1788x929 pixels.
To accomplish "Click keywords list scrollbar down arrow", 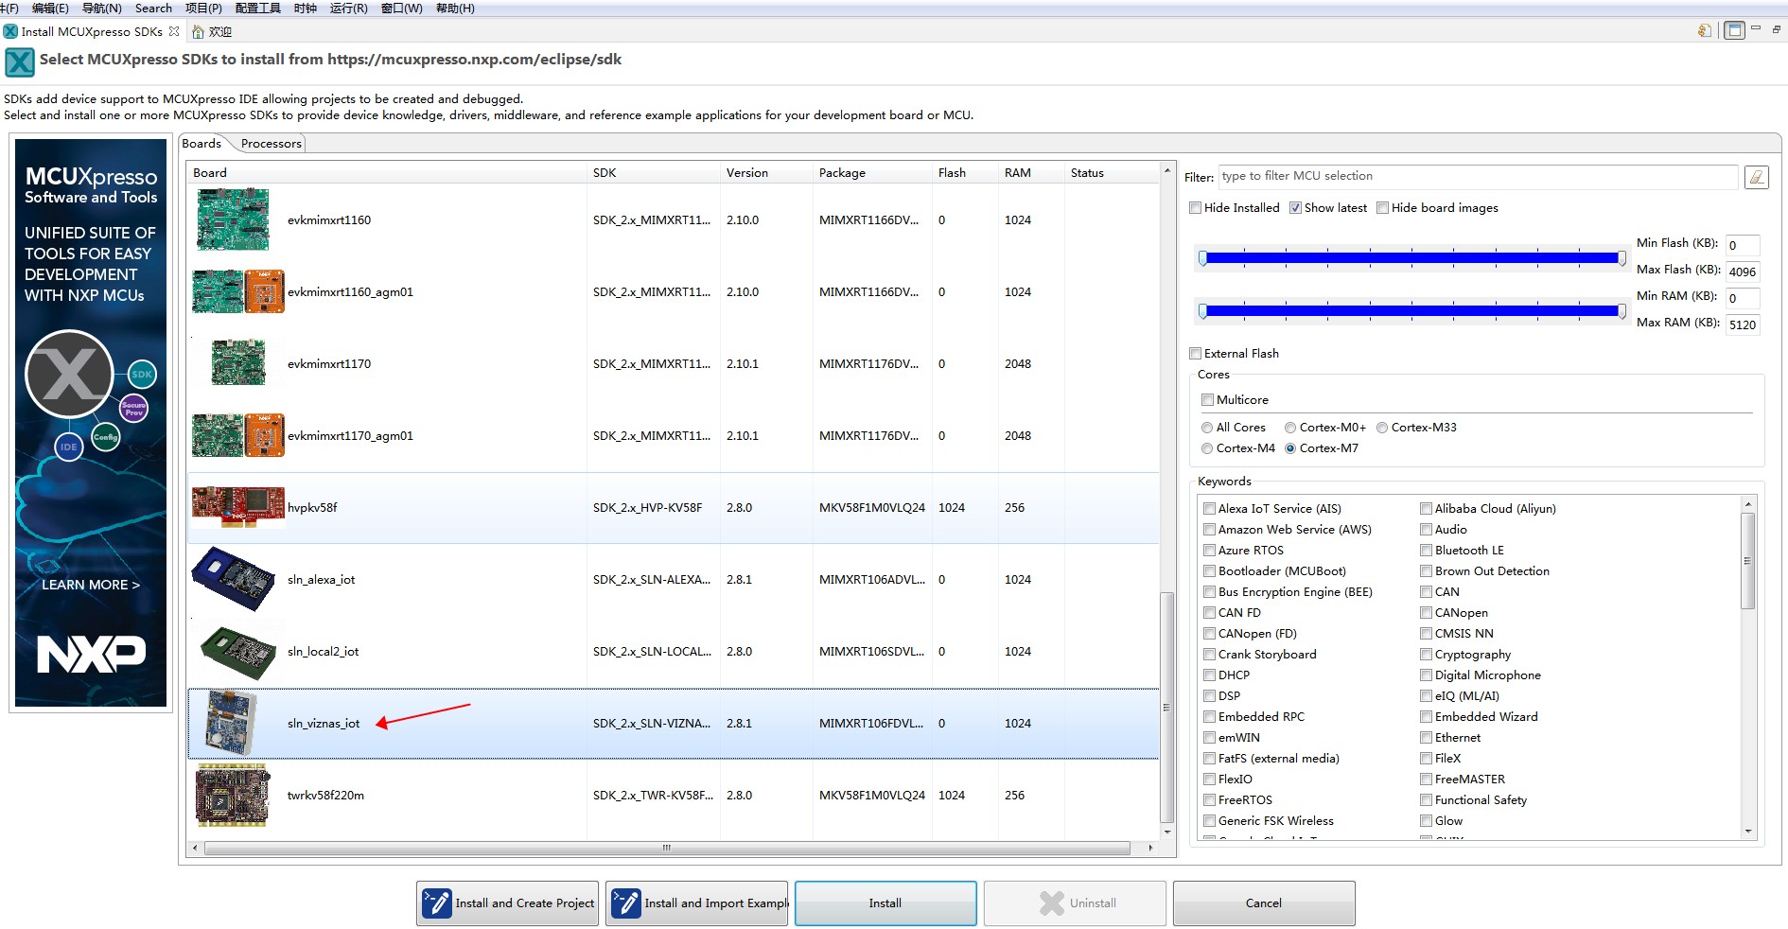I will point(1748,832).
